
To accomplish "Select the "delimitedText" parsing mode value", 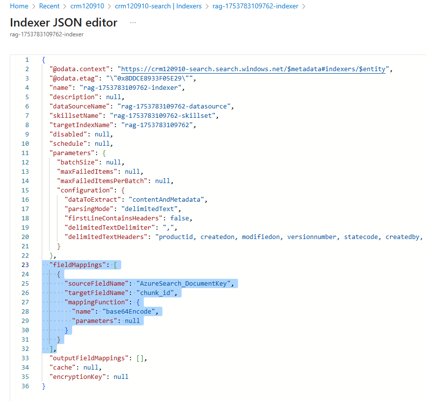I will pos(149,209).
